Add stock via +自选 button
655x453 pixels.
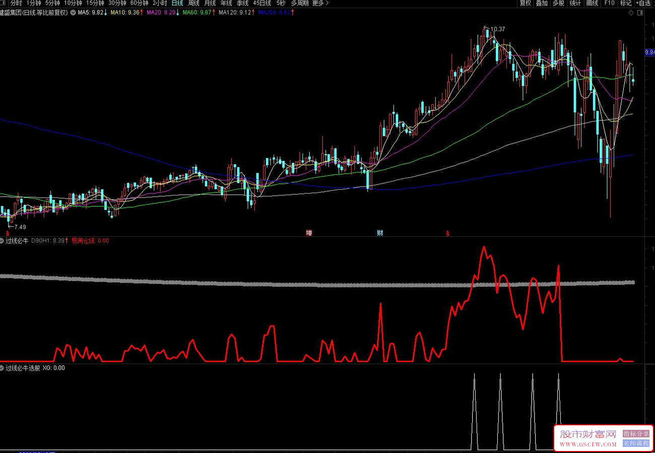(x=643, y=3)
